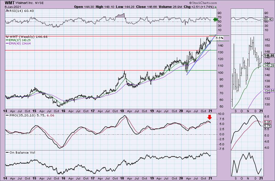Click the WMT (Weekly) 146.66 legend label

28,37
